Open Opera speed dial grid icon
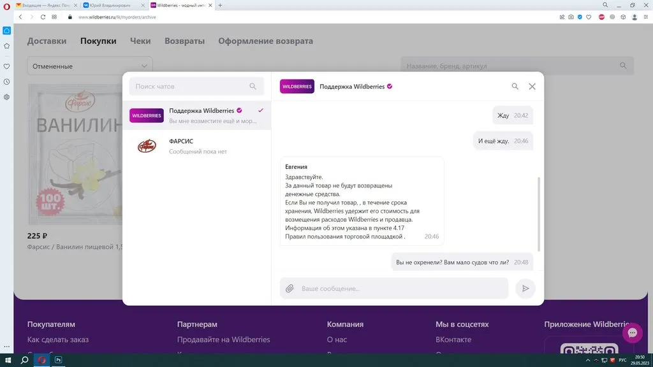 54,17
